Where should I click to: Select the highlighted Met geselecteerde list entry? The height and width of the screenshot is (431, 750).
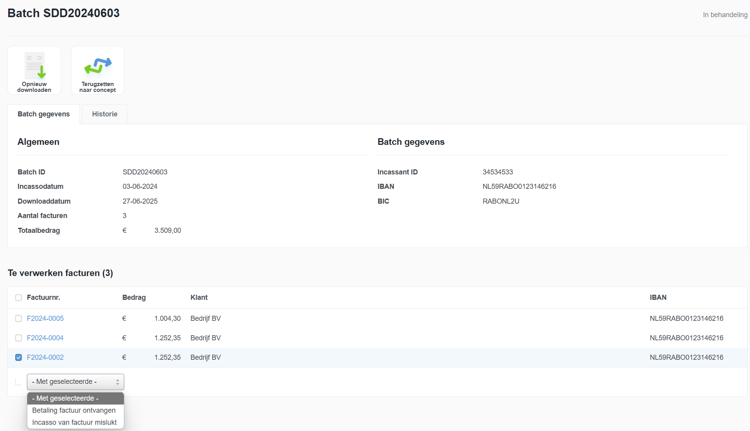[65, 398]
